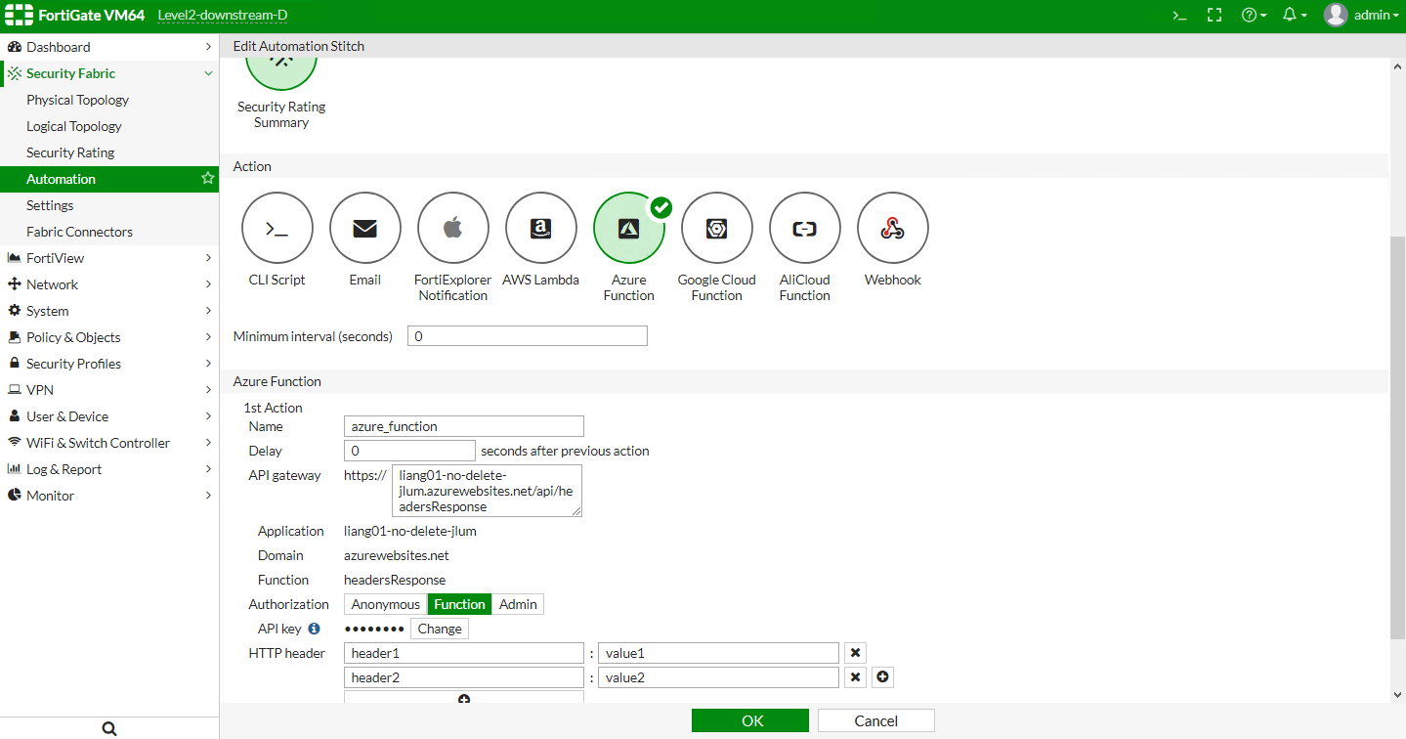Pick the Webhook action icon
The image size is (1406, 739).
893,229
